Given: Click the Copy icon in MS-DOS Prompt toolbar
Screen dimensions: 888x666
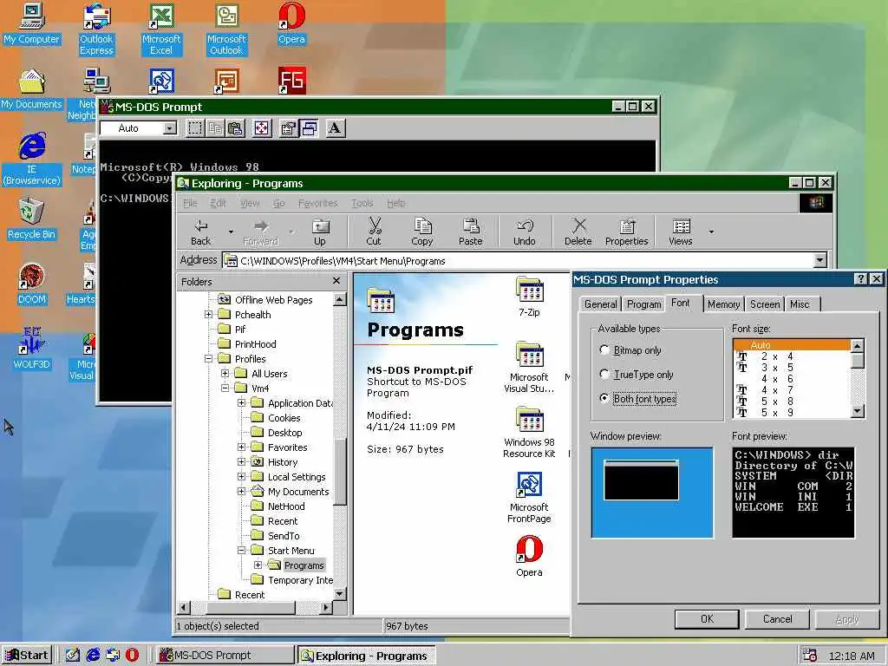Looking at the screenshot, I should pyautogui.click(x=216, y=128).
